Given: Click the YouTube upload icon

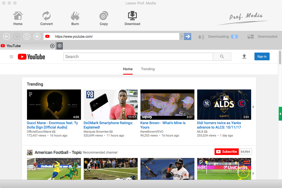Looking at the screenshot, I should 244,56.
